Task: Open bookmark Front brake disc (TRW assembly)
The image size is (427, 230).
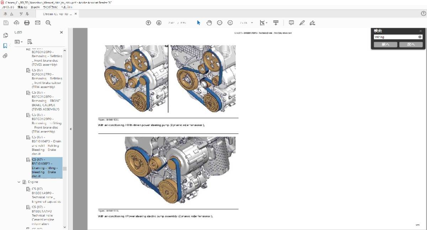Action: pos(47,123)
